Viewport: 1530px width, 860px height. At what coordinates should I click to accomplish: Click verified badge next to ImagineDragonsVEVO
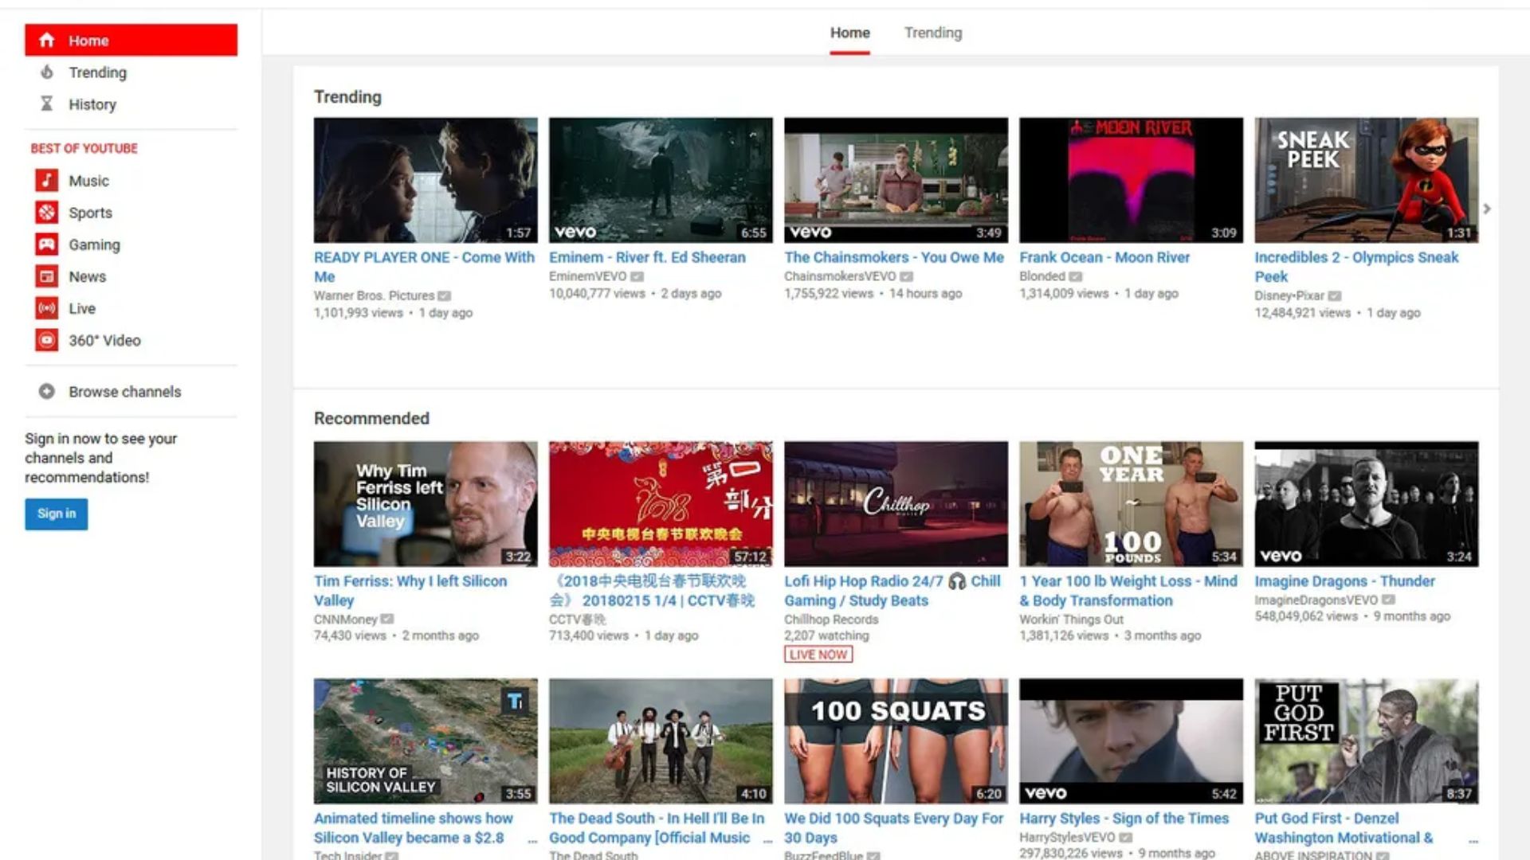tap(1388, 600)
